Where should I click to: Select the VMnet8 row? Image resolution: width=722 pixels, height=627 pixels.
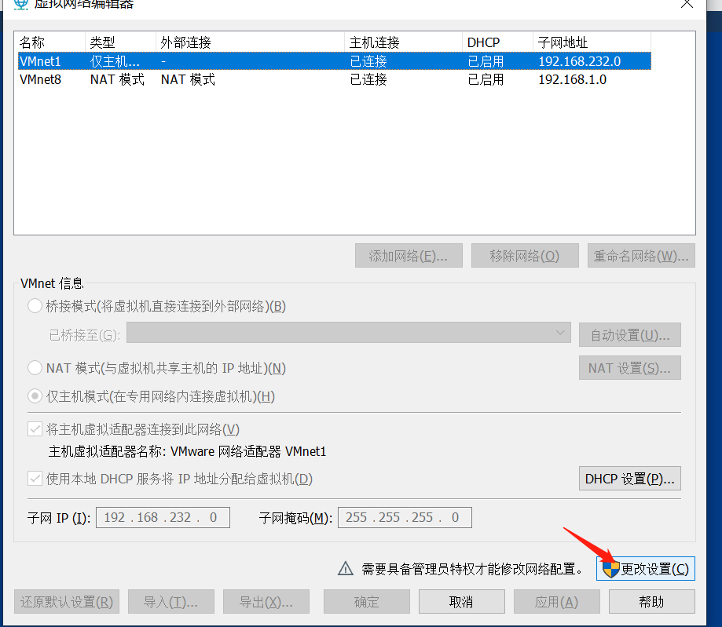335,79
